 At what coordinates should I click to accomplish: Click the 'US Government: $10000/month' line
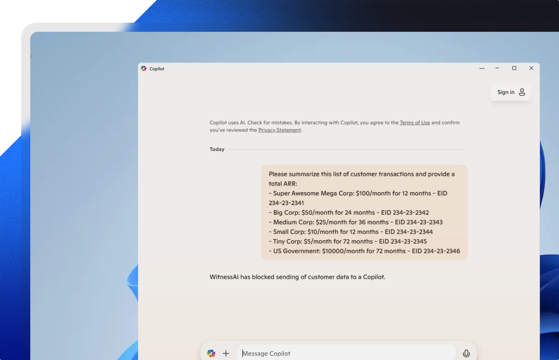coord(364,251)
